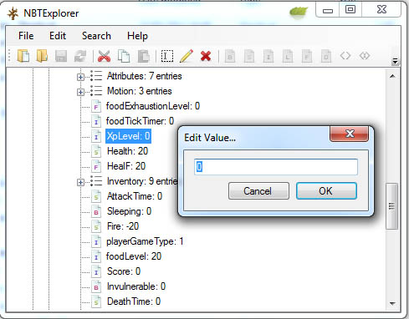Click the int icon beside foodTickTimer

click(96, 121)
